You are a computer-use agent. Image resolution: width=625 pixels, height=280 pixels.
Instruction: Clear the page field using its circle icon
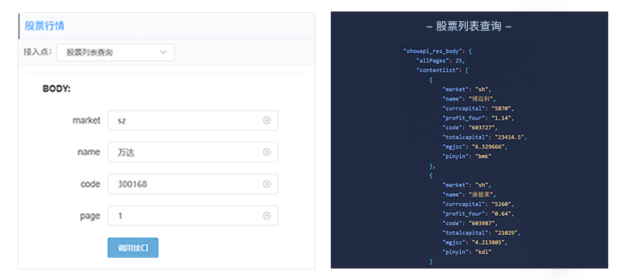pyautogui.click(x=267, y=216)
